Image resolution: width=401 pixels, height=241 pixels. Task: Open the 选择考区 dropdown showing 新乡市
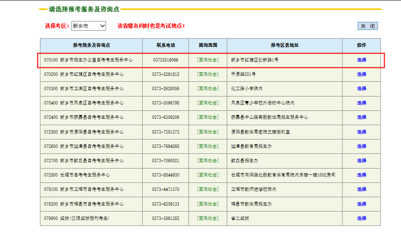point(88,26)
